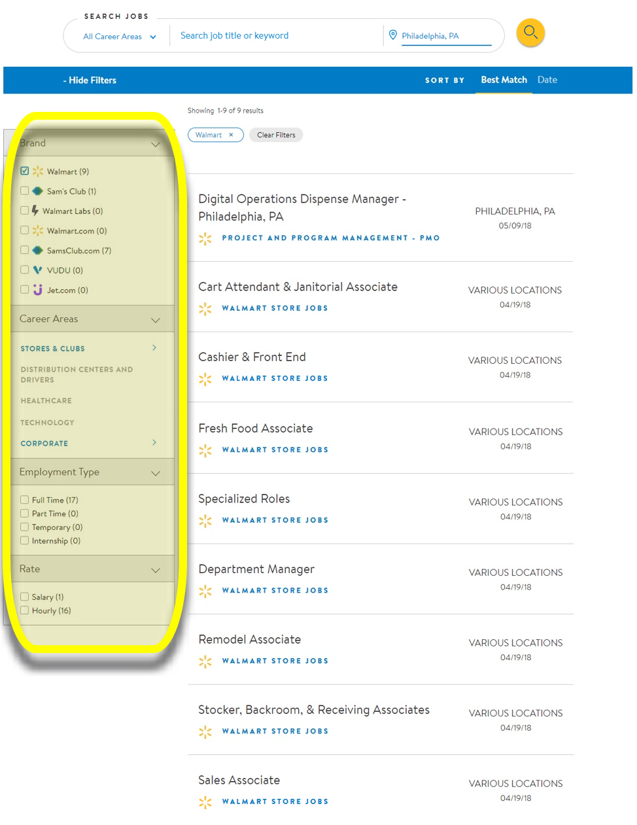Collapse the Brand filter section

pyautogui.click(x=155, y=144)
